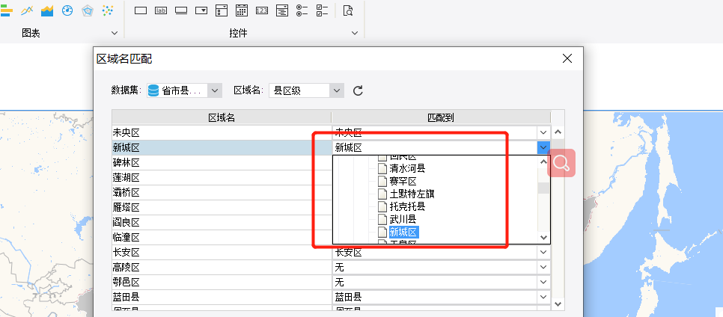
Task: Insert a bar chart from chart toolbar
Action: 7,10
